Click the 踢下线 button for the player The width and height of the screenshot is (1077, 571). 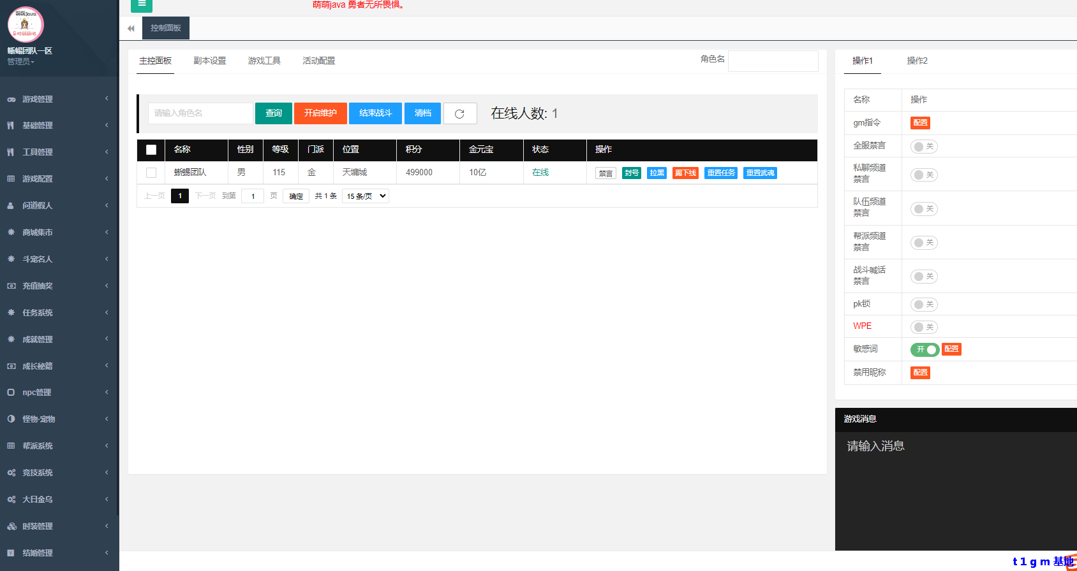[x=685, y=173]
